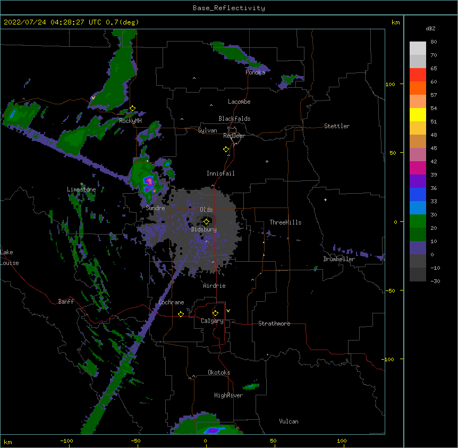Click the km unit label at bottom left
458x448 pixels.
click(7, 442)
